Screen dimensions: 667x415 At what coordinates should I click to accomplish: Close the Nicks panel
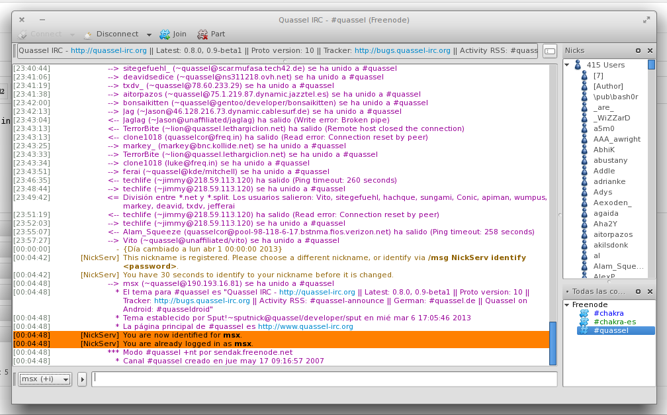(x=650, y=51)
